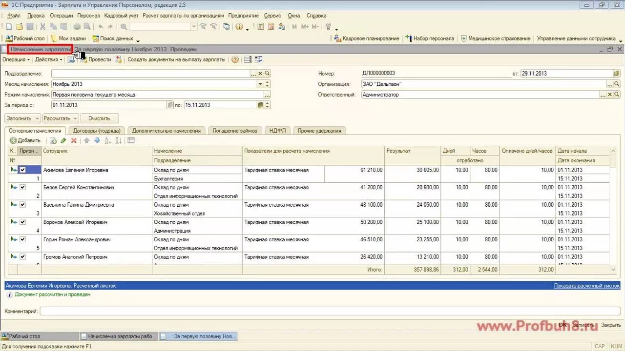Open the Подразделение selection ellipsis button

(253, 74)
